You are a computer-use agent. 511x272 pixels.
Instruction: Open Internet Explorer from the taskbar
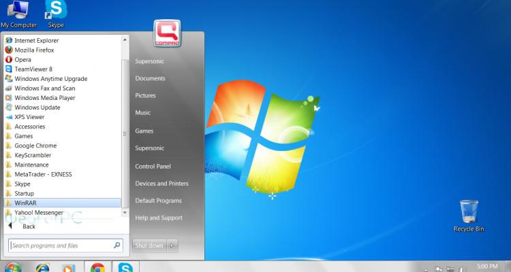click(x=42, y=267)
